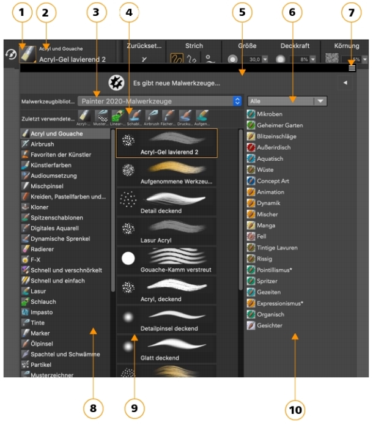This screenshot has height=428, width=373.
Task: Click the brush selector icon for Acryl-Gel lavierend 2
Action: point(28,54)
